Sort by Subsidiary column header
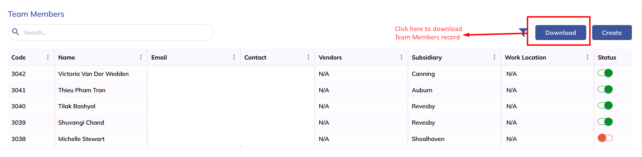This screenshot has width=642, height=157. tap(427, 57)
